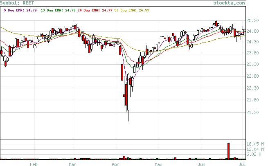The width and height of the screenshot is (268, 166).
Task: Click the 24.30 price axis label
Action: click(x=252, y=42)
